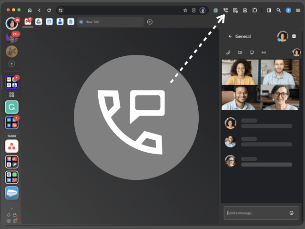Open Google apps group with badge 4
Screen dimensions: 305x229
coord(11,83)
